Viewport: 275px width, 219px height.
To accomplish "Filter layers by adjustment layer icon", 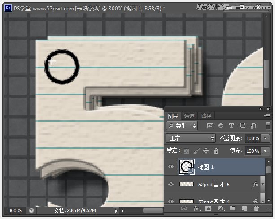I will tap(221, 125).
